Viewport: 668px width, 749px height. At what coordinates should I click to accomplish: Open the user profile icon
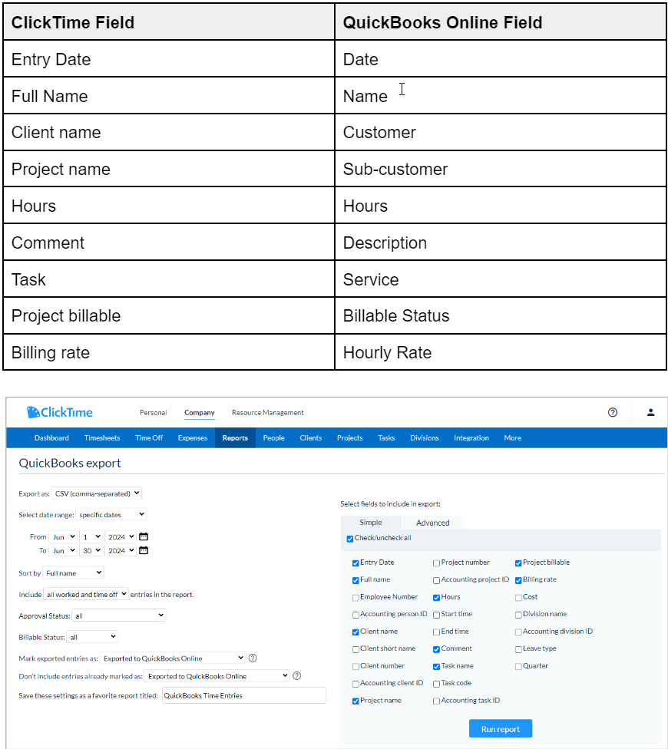pos(650,412)
